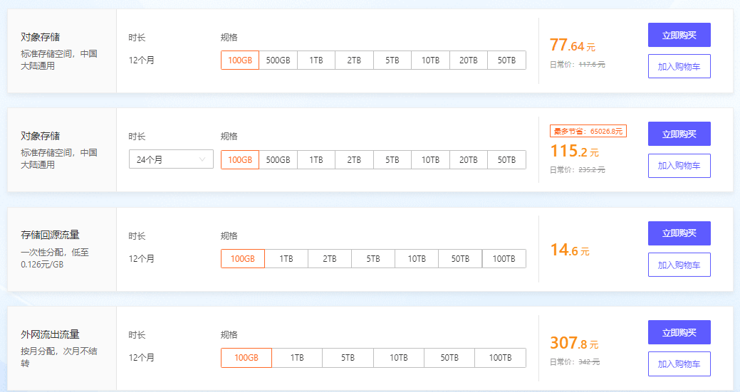The image size is (740, 392).
Task: Pick 20TB in the 24个月 对象存储 row
Action: pyautogui.click(x=468, y=160)
